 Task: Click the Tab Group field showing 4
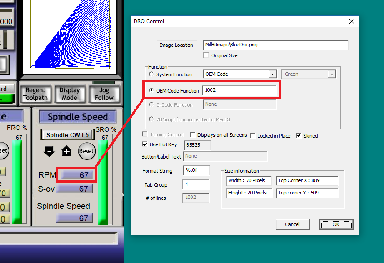click(x=196, y=184)
